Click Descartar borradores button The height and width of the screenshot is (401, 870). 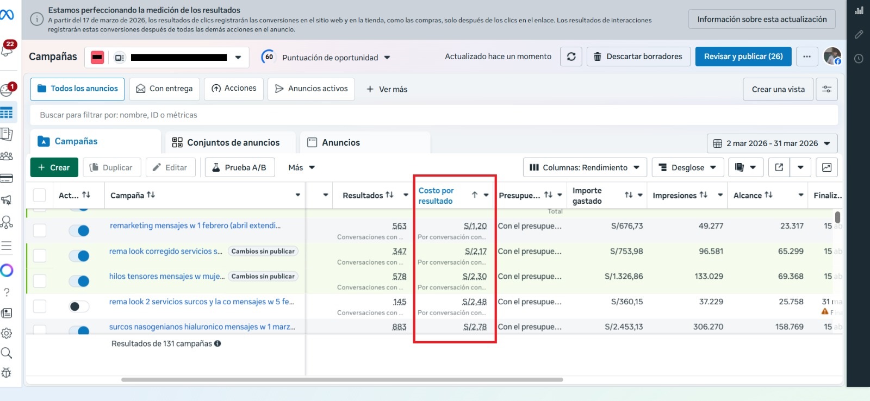638,57
